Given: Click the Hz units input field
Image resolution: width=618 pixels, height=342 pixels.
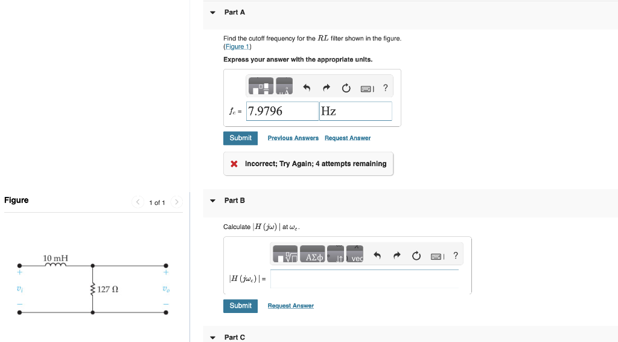Looking at the screenshot, I should point(355,111).
